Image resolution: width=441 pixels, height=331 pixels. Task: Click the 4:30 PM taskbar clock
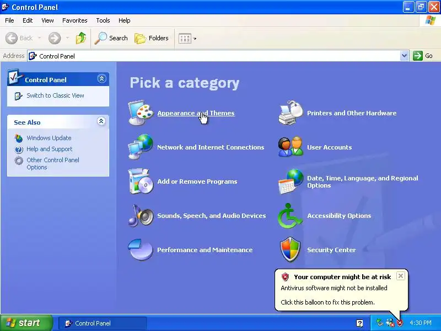(x=421, y=323)
